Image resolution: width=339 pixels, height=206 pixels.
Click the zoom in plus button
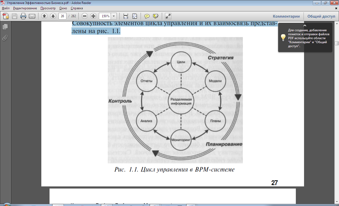point(93,16)
